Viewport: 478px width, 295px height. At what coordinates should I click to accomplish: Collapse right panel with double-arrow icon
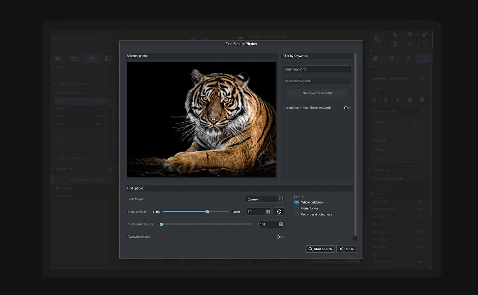pos(371,51)
